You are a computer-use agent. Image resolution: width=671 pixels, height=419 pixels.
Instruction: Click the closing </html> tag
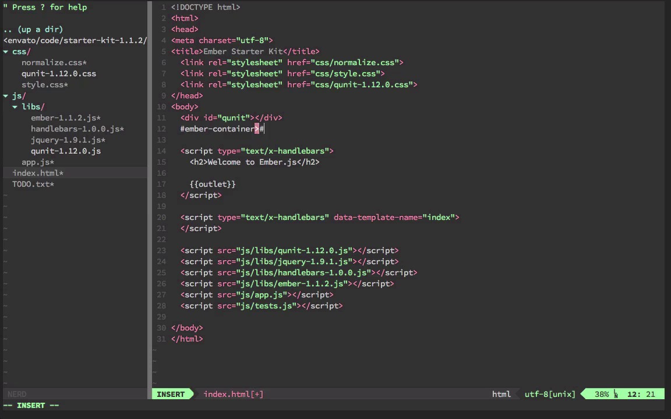click(x=187, y=339)
